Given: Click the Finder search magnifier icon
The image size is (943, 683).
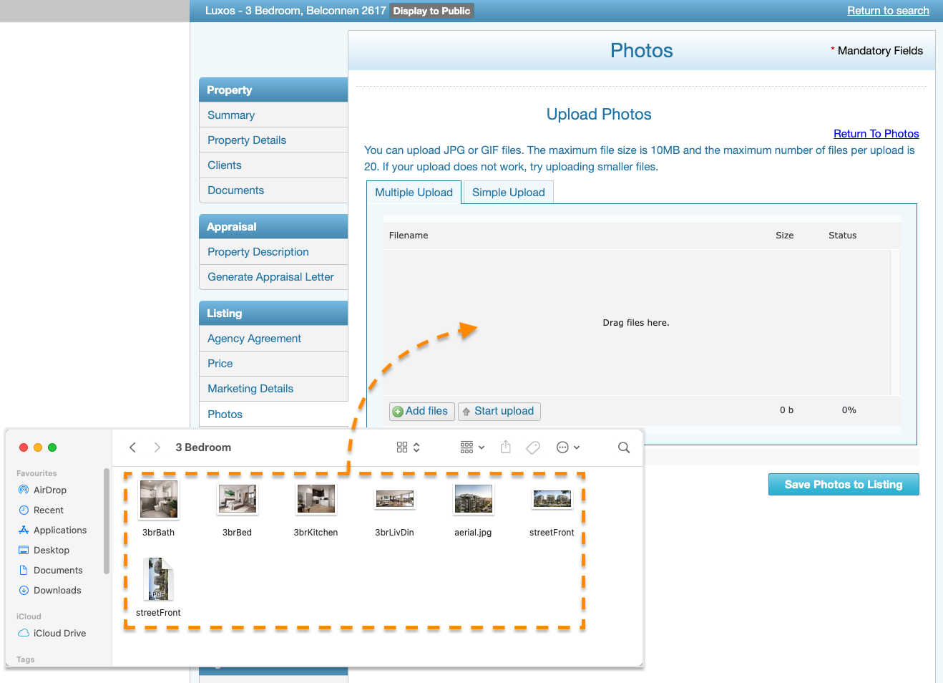Looking at the screenshot, I should coord(624,447).
